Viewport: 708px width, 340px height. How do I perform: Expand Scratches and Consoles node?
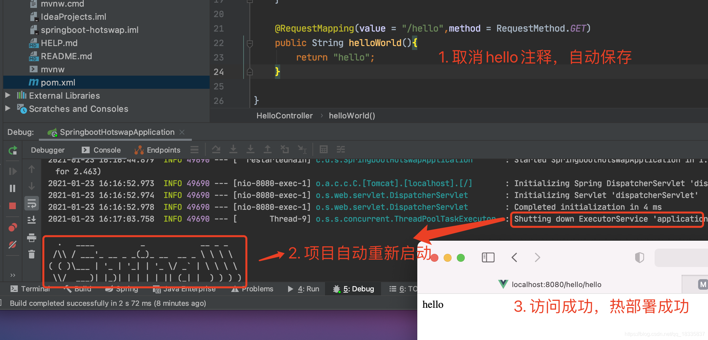click(x=8, y=108)
